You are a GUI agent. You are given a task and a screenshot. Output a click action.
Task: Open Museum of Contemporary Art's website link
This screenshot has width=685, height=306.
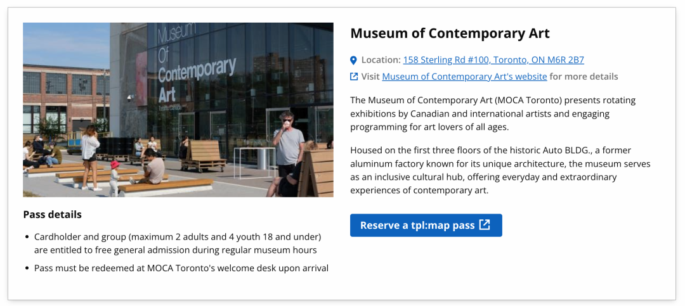tap(464, 77)
